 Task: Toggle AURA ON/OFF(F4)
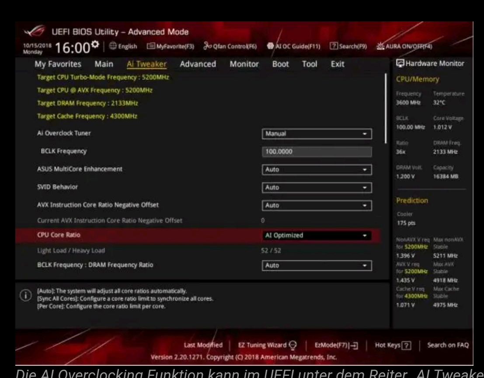point(404,46)
